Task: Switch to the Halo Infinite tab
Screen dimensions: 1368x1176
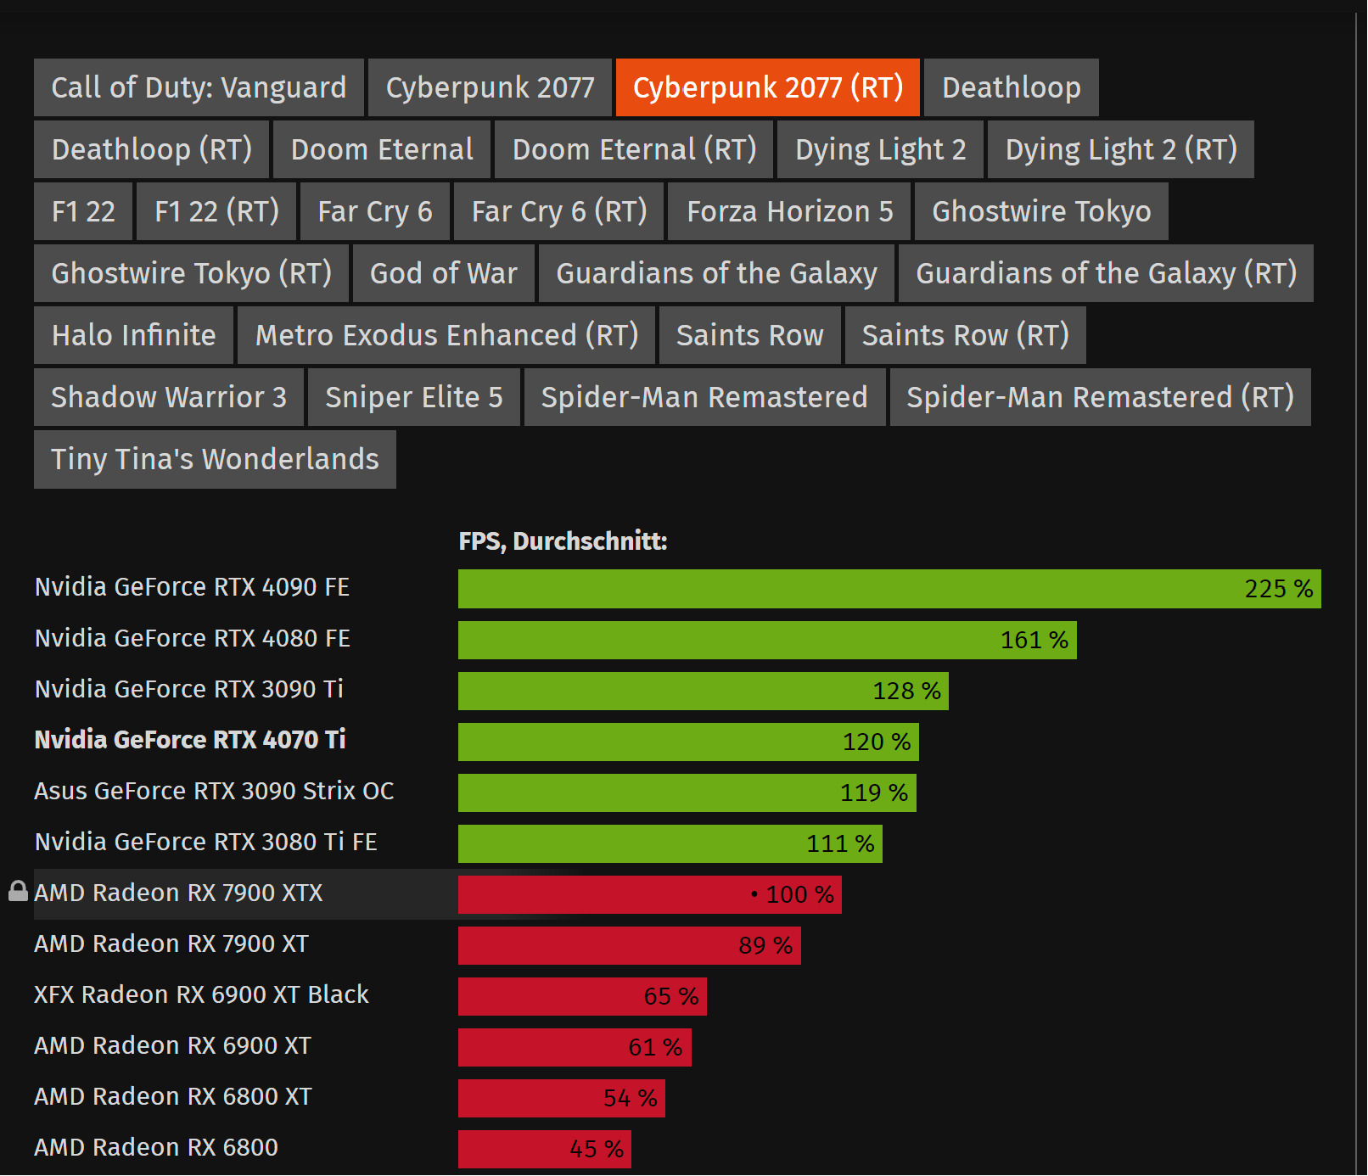Action: (133, 335)
